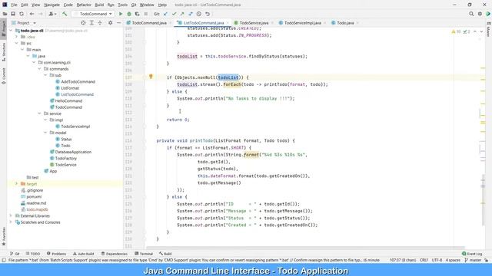Viewport: 492px width, 276px height.
Task: Click Select Opened File target icon
Action: 83,23
